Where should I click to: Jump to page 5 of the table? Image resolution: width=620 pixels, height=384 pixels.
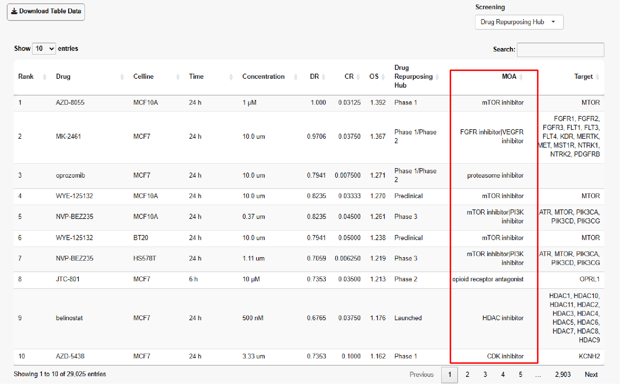pyautogui.click(x=520, y=374)
